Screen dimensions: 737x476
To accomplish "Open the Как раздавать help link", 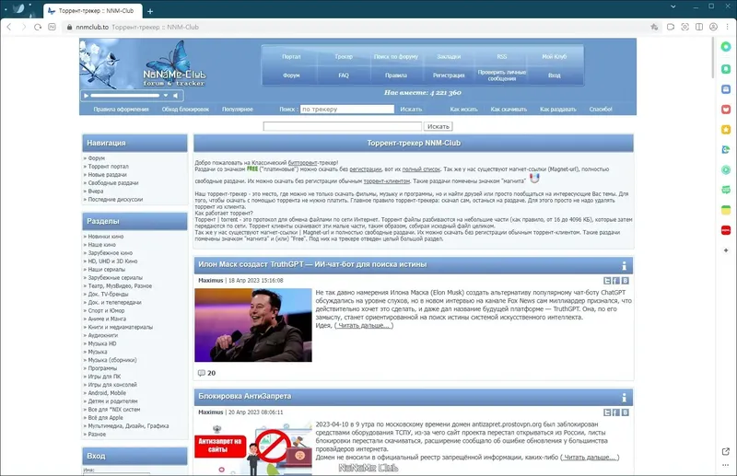I will pyautogui.click(x=558, y=109).
